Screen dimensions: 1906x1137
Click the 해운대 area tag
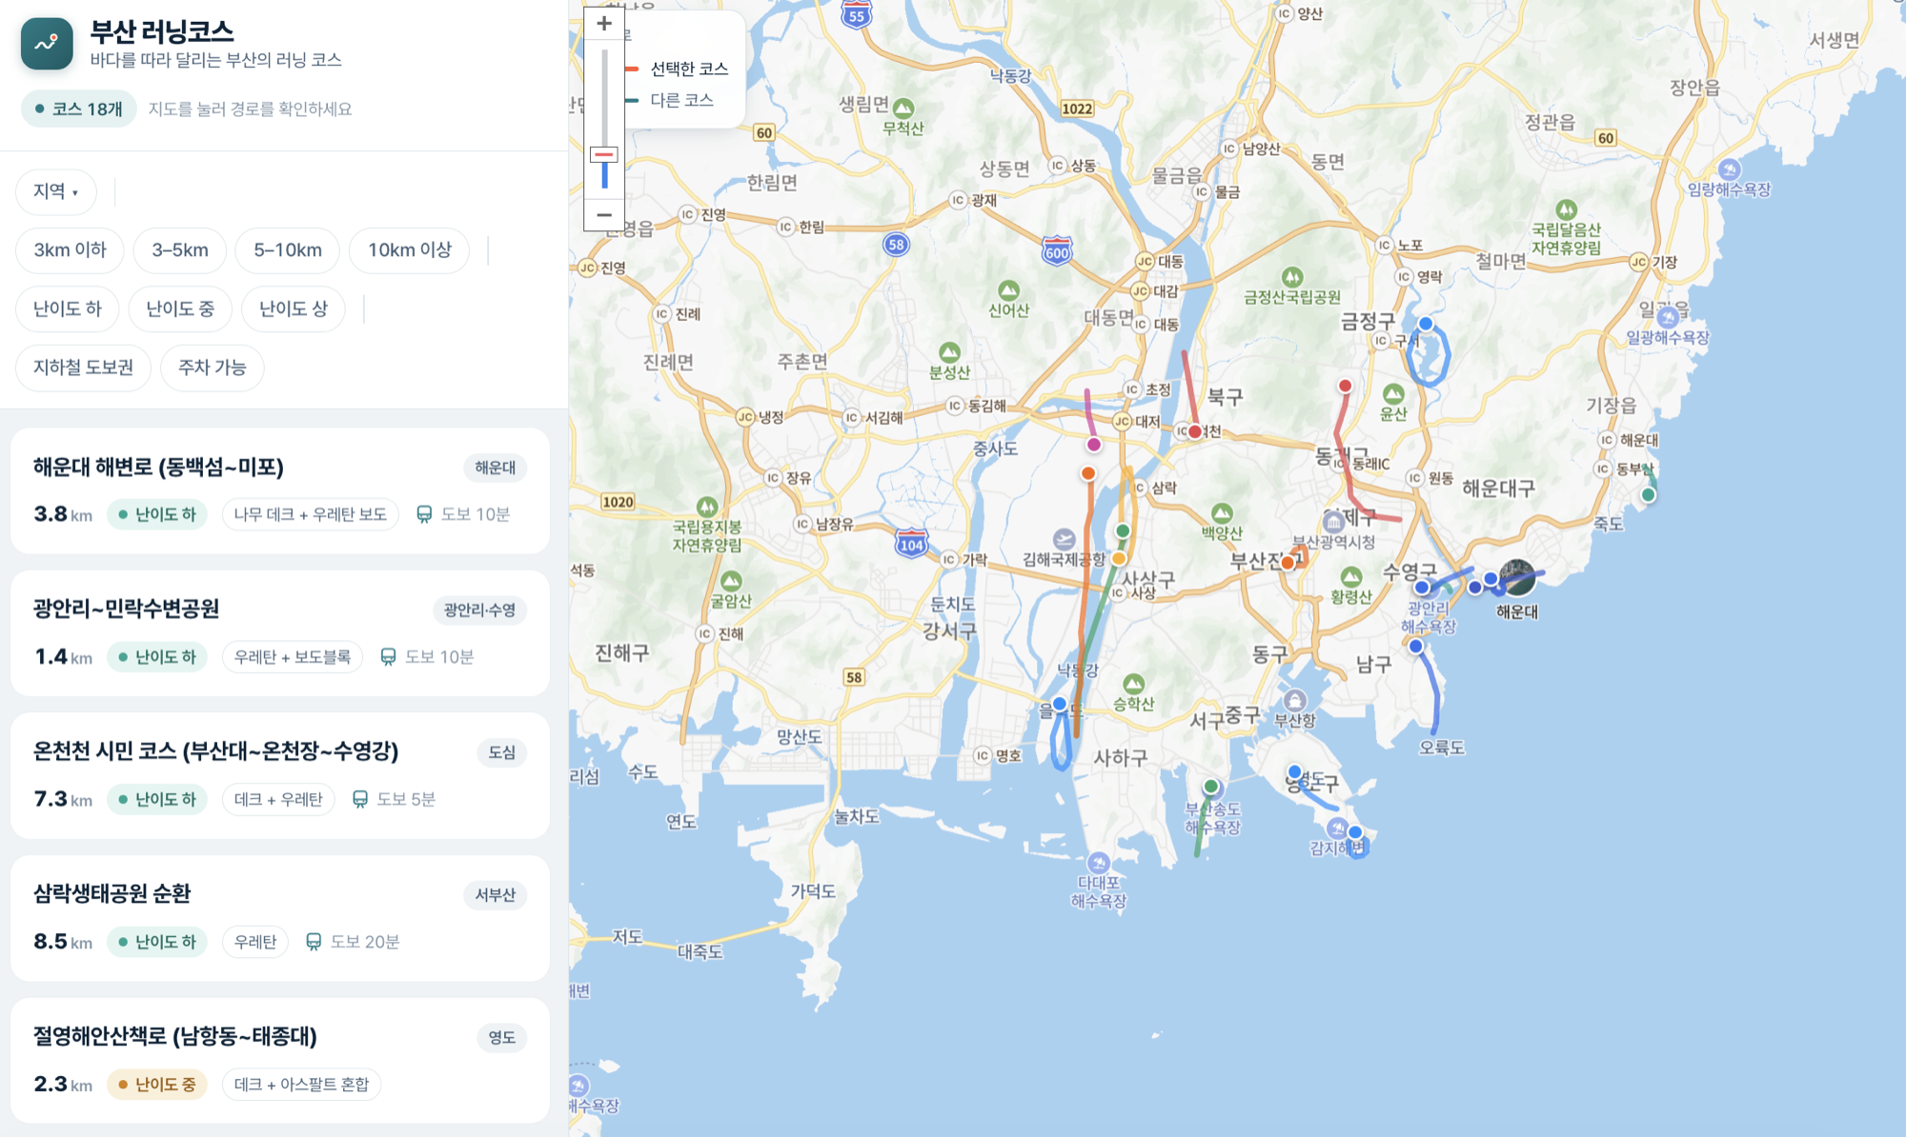click(x=496, y=468)
